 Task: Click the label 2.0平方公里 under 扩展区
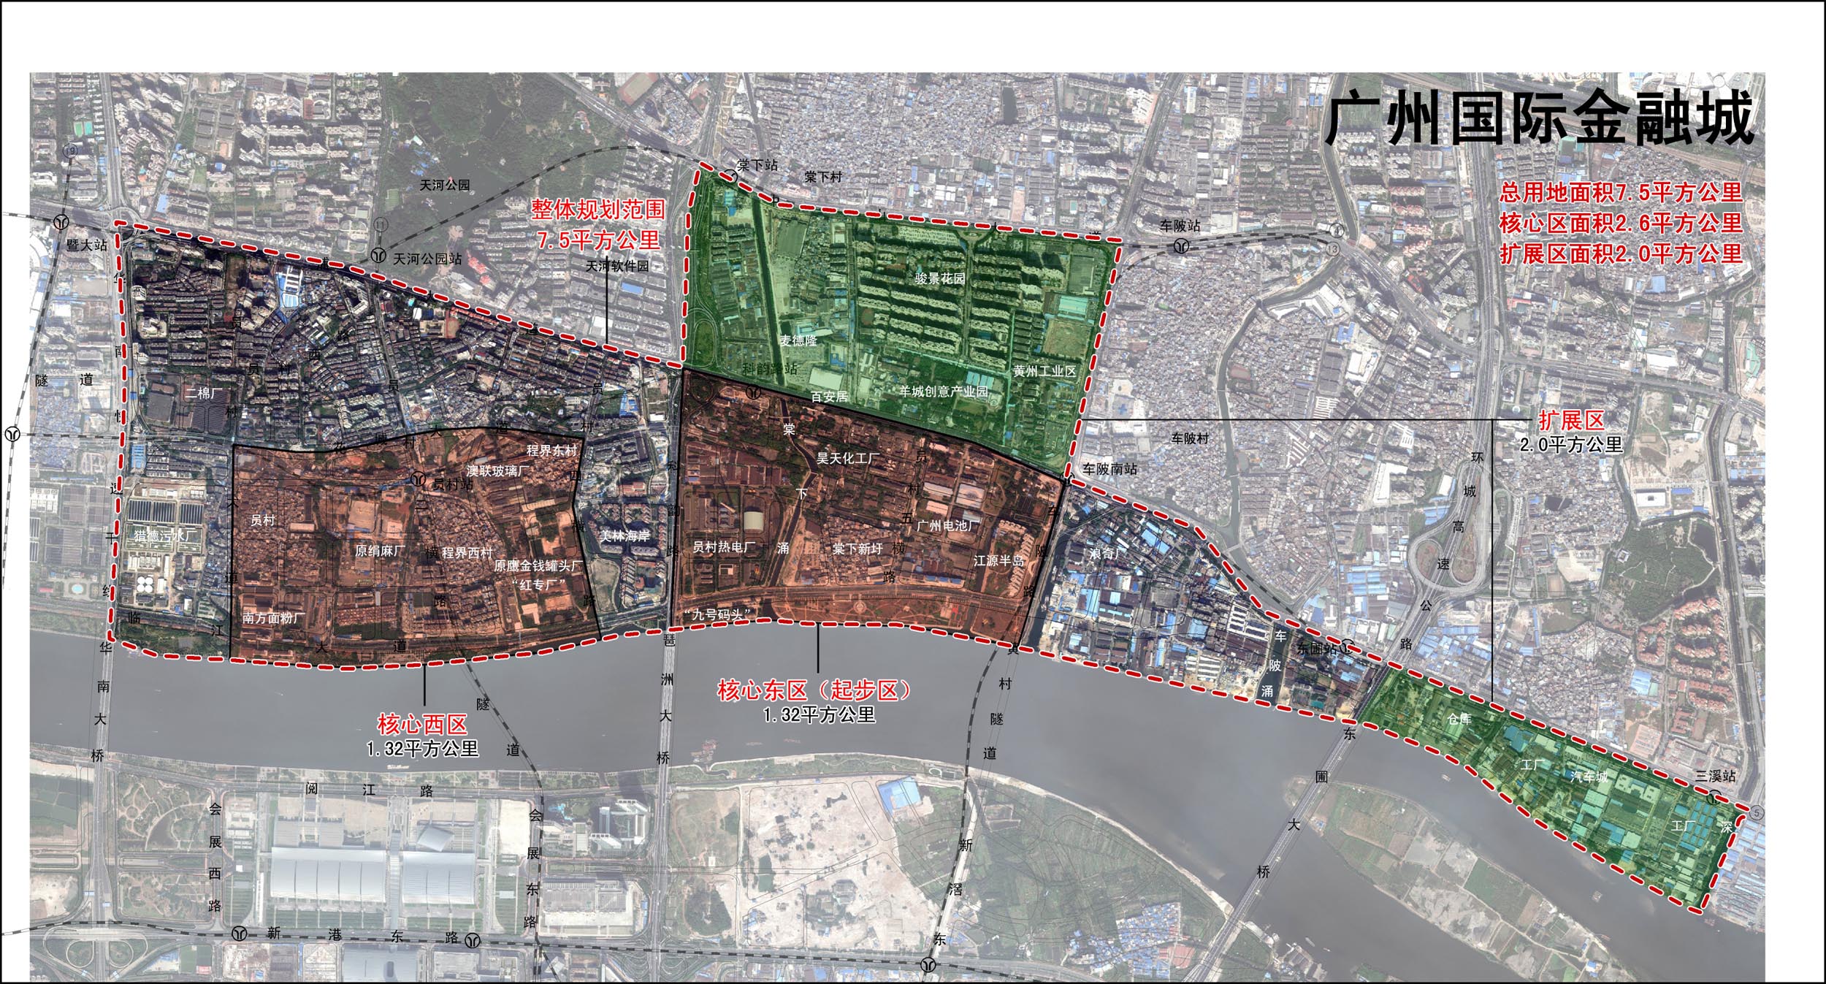[x=1571, y=445]
